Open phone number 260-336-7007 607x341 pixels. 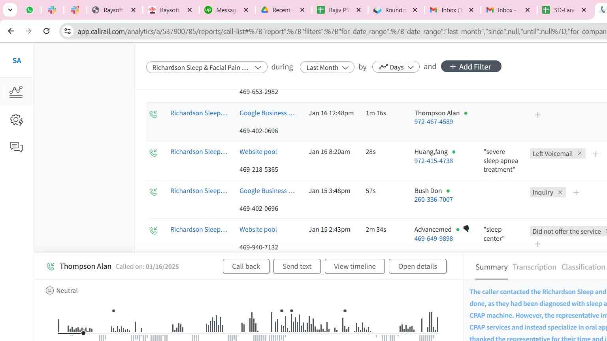coord(434,200)
